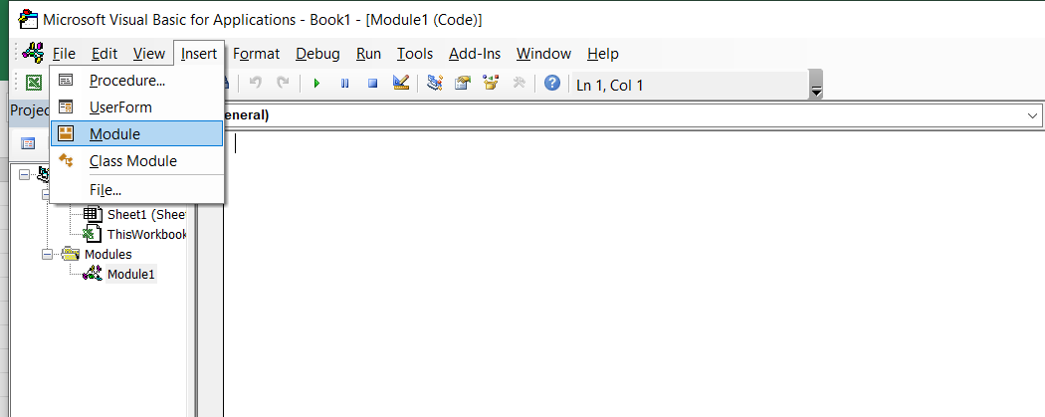This screenshot has width=1045, height=417.
Task: Choose UserForm from the Insert menu
Action: 120,106
